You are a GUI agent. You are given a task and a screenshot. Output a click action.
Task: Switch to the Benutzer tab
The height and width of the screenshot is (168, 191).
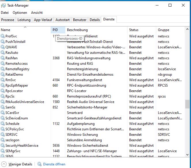(x=80, y=20)
